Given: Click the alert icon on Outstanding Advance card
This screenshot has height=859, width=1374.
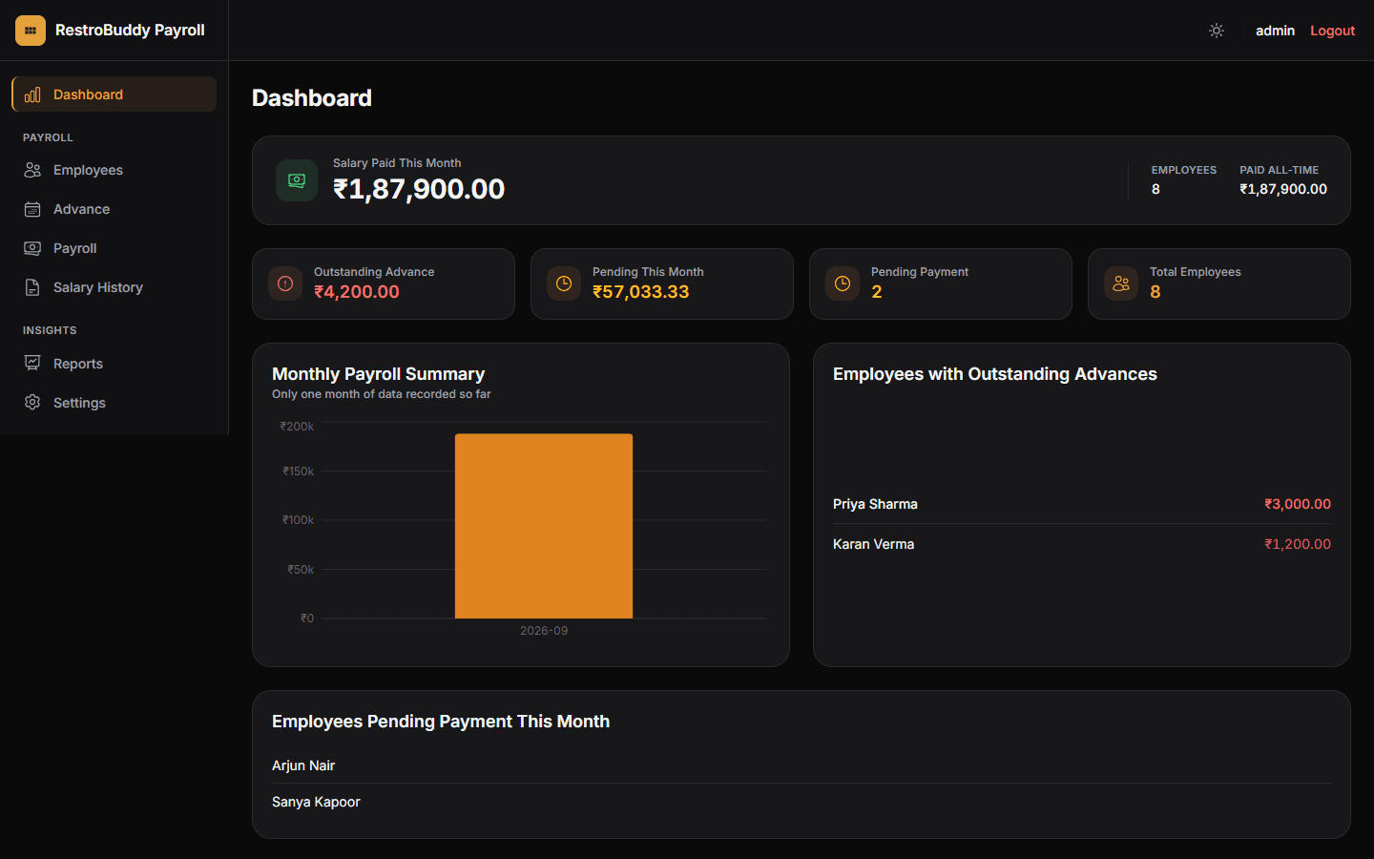Looking at the screenshot, I should [x=285, y=283].
